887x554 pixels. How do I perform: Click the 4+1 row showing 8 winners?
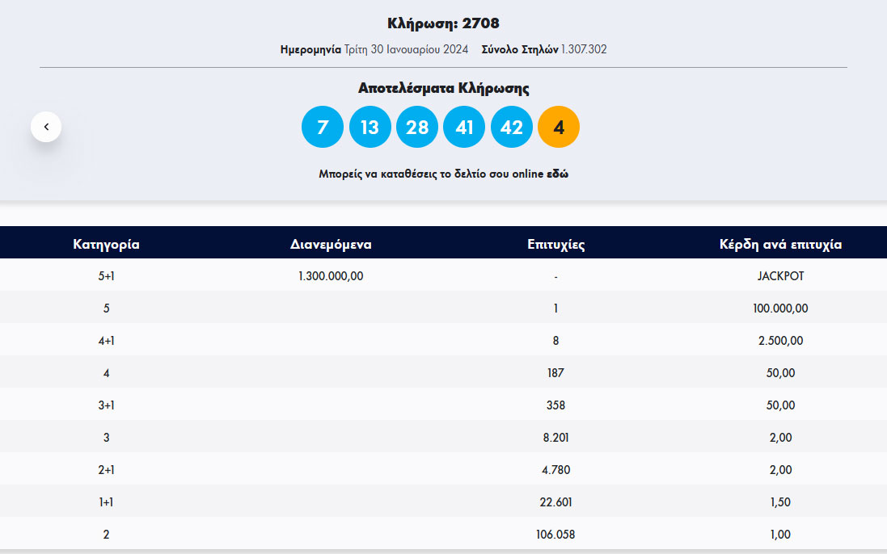point(556,340)
